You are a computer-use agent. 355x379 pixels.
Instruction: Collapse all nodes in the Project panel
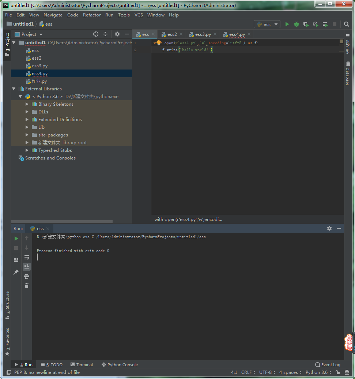click(x=105, y=34)
